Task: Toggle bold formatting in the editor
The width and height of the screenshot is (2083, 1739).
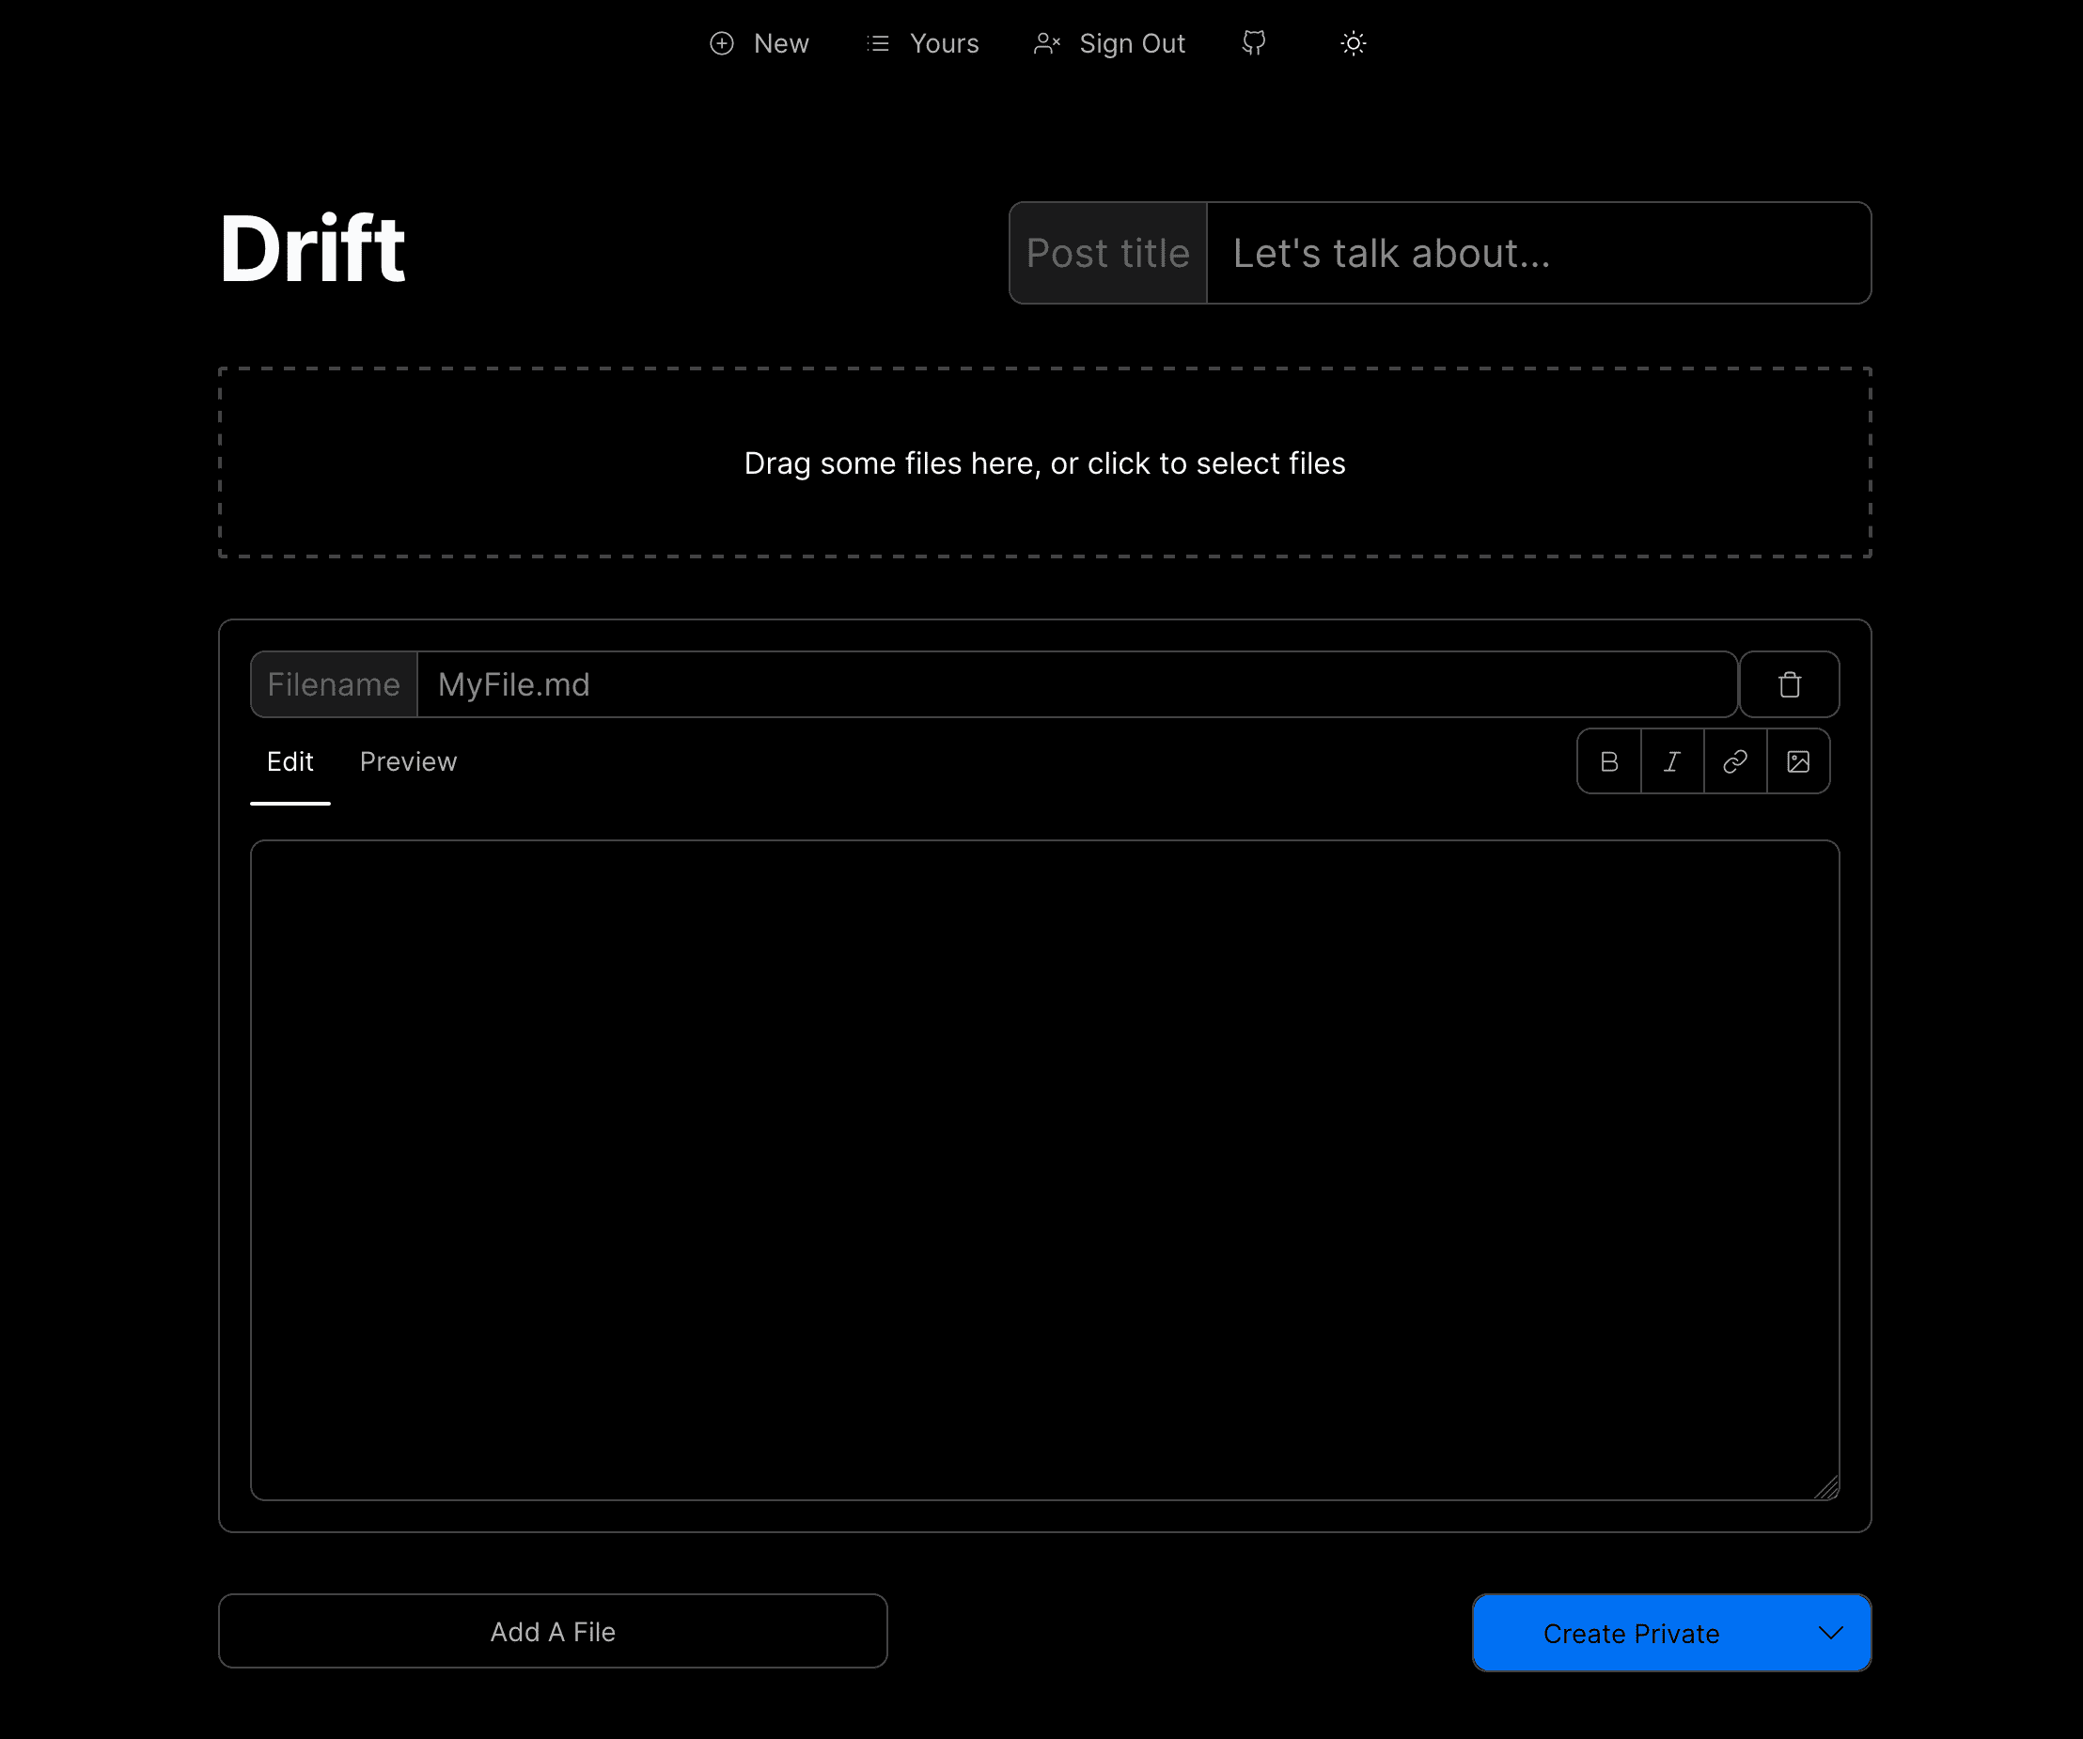Action: (1609, 761)
